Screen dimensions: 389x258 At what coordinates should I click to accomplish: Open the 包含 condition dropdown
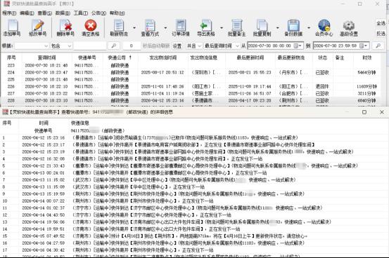point(61,46)
